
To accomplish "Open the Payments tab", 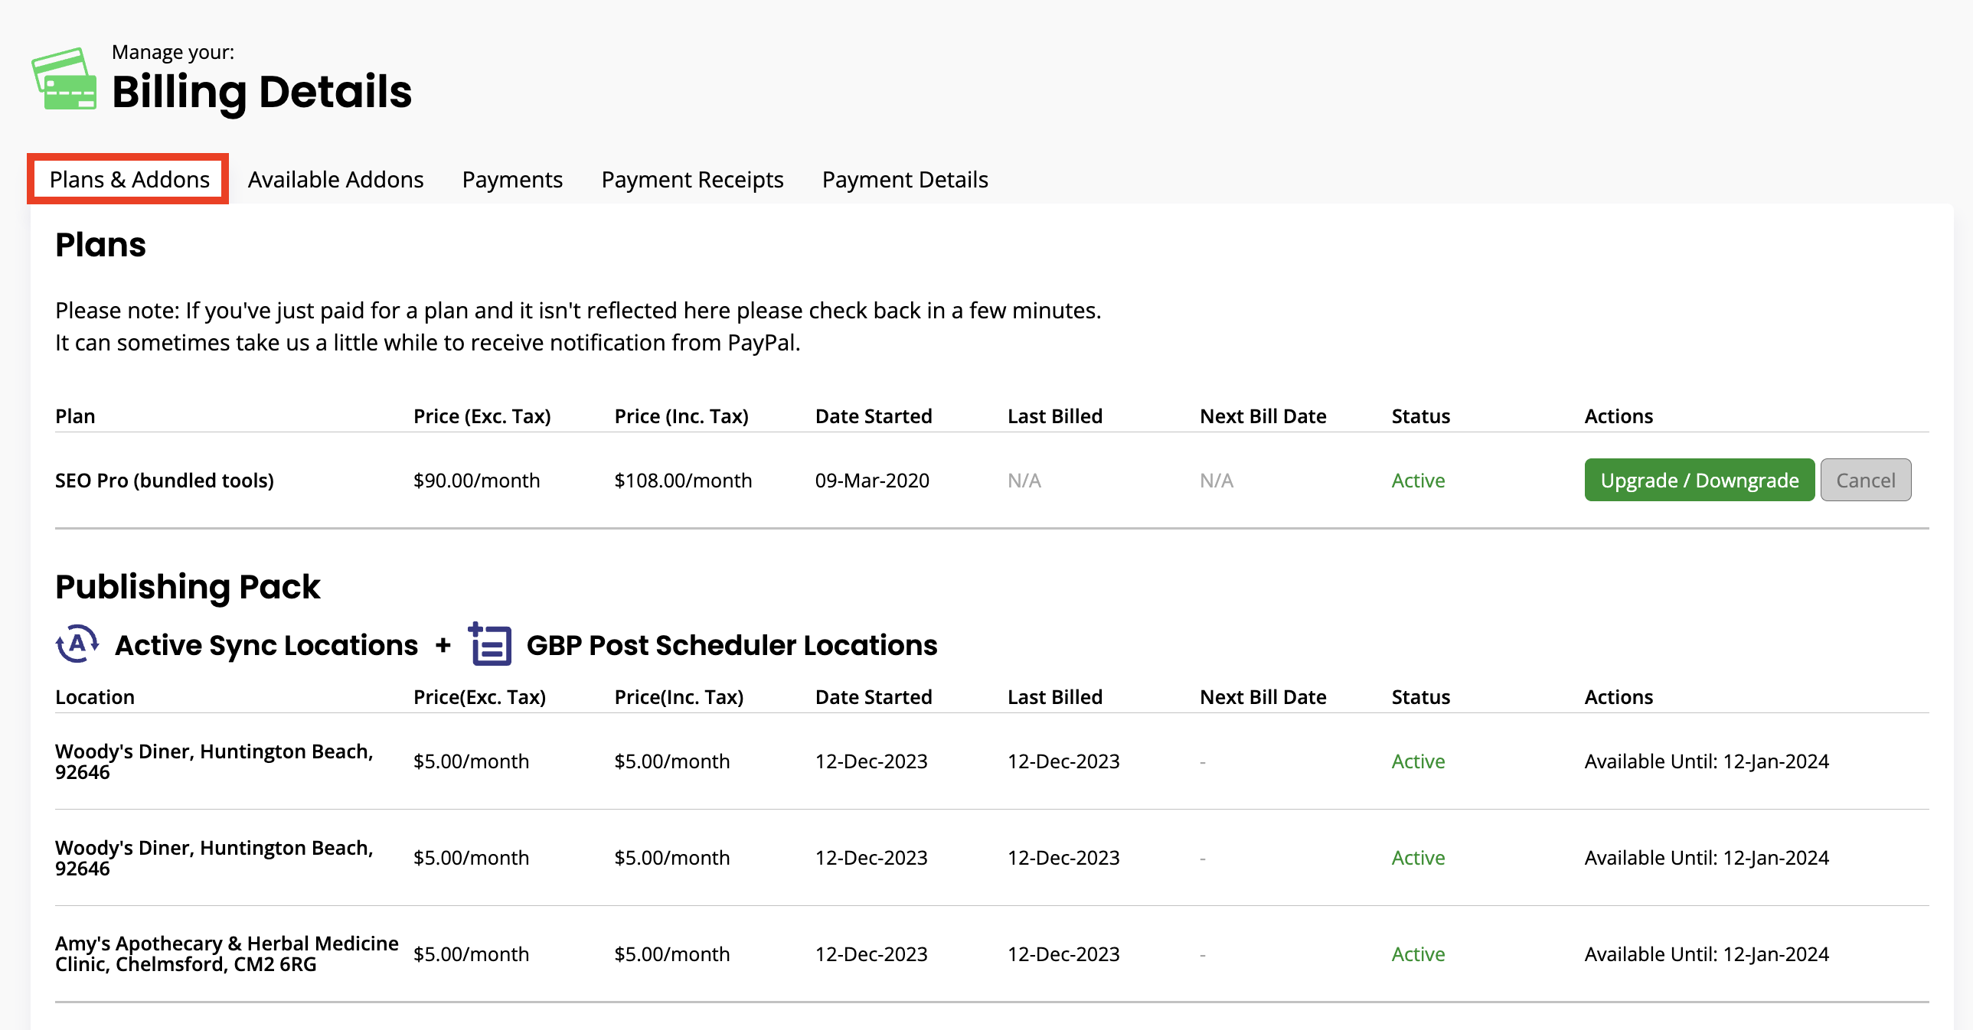I will click(512, 179).
